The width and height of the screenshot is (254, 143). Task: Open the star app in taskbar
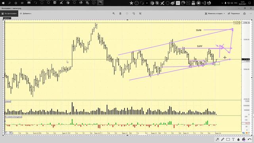[x=131, y=3]
